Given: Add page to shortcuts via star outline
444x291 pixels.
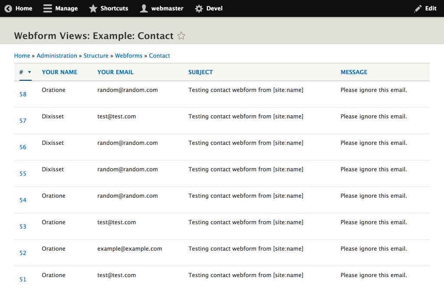Looking at the screenshot, I should [x=181, y=36].
